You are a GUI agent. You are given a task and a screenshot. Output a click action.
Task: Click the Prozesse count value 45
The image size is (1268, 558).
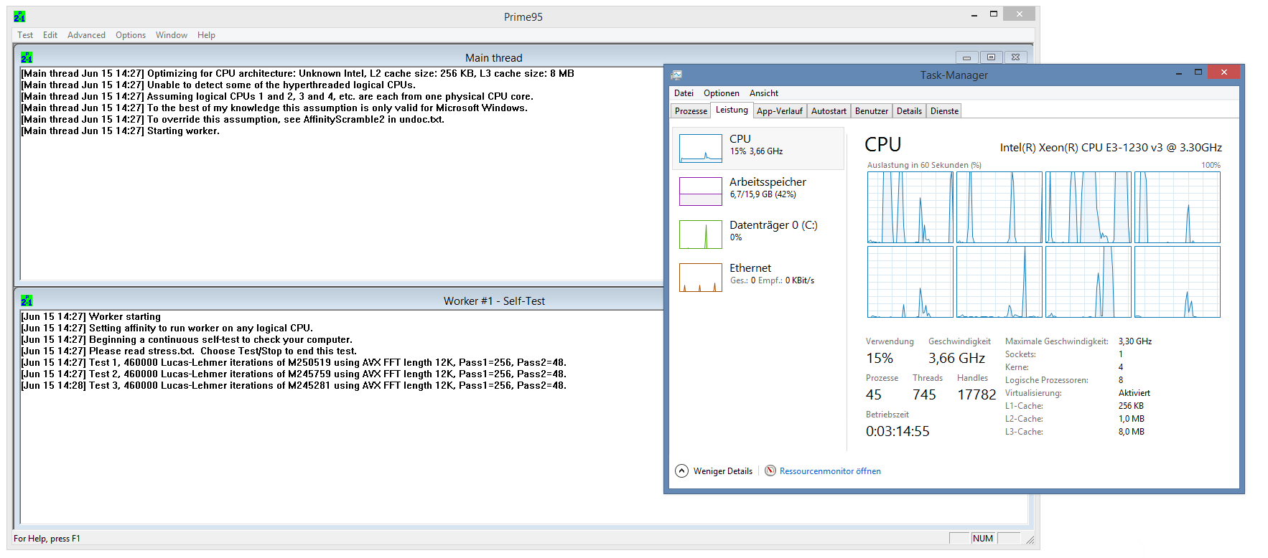pos(874,394)
